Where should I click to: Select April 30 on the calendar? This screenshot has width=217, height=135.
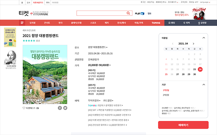click(x=195, y=74)
